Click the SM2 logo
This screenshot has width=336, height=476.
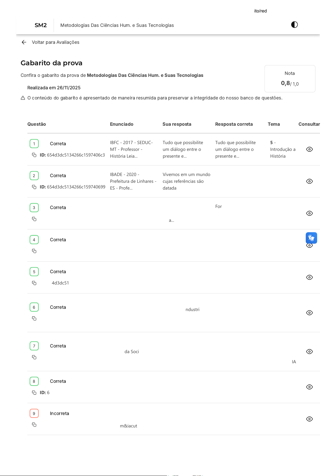[x=41, y=25]
